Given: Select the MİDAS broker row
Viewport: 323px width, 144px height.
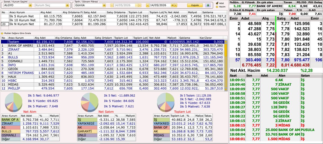Looking at the screenshot, I should click(x=112, y=84).
